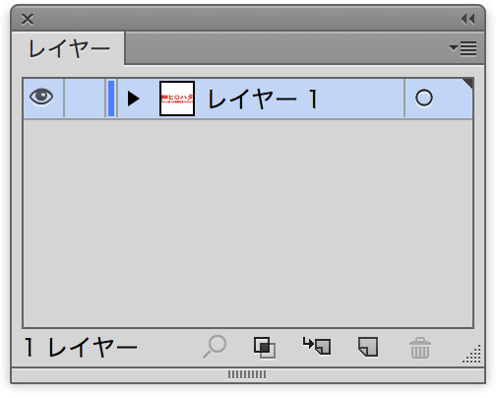
Task: Click the panel resize grip in the corner
Action: [x=472, y=354]
